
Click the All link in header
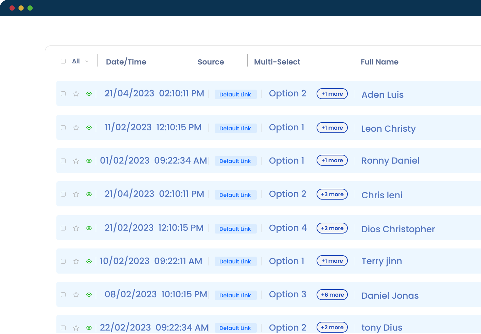click(76, 61)
